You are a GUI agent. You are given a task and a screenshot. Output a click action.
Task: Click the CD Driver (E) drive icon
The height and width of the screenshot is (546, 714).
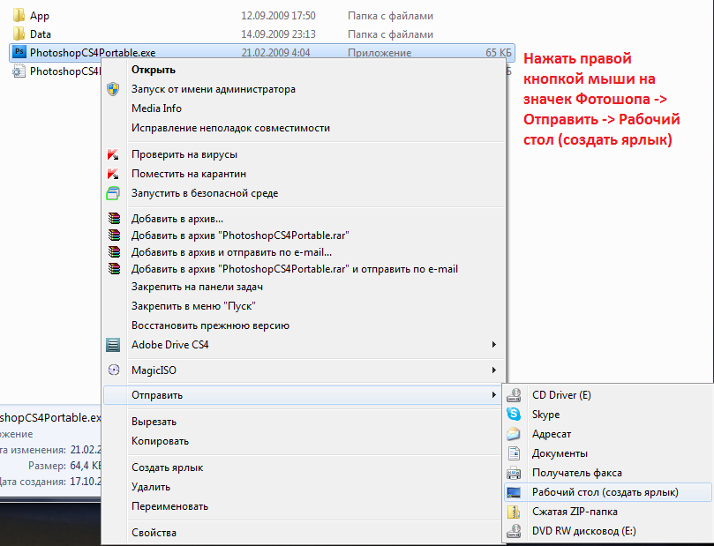pyautogui.click(x=514, y=395)
